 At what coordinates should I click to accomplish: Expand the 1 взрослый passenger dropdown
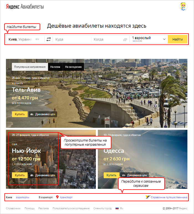pyautogui.click(x=149, y=39)
